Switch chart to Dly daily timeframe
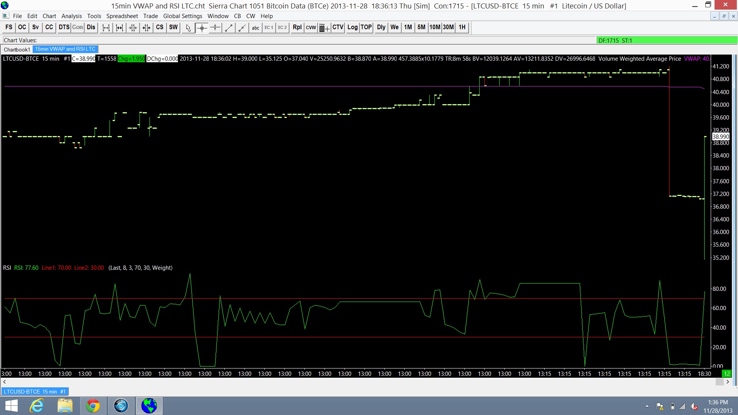The width and height of the screenshot is (738, 415). point(381,27)
